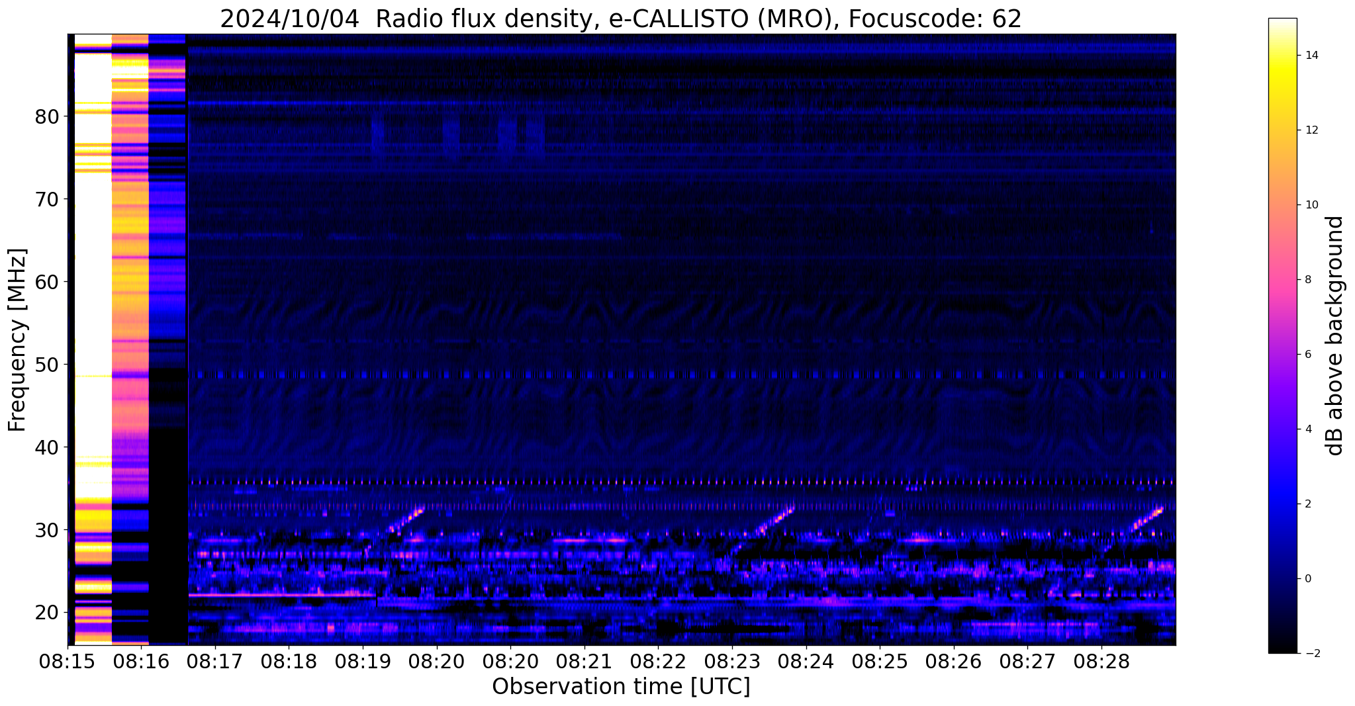The height and width of the screenshot is (706, 1355).
Task: Click the colorbar tick labeled 10
Action: [1311, 205]
